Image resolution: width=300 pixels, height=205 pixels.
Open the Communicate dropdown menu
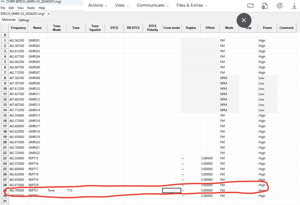(153, 5)
